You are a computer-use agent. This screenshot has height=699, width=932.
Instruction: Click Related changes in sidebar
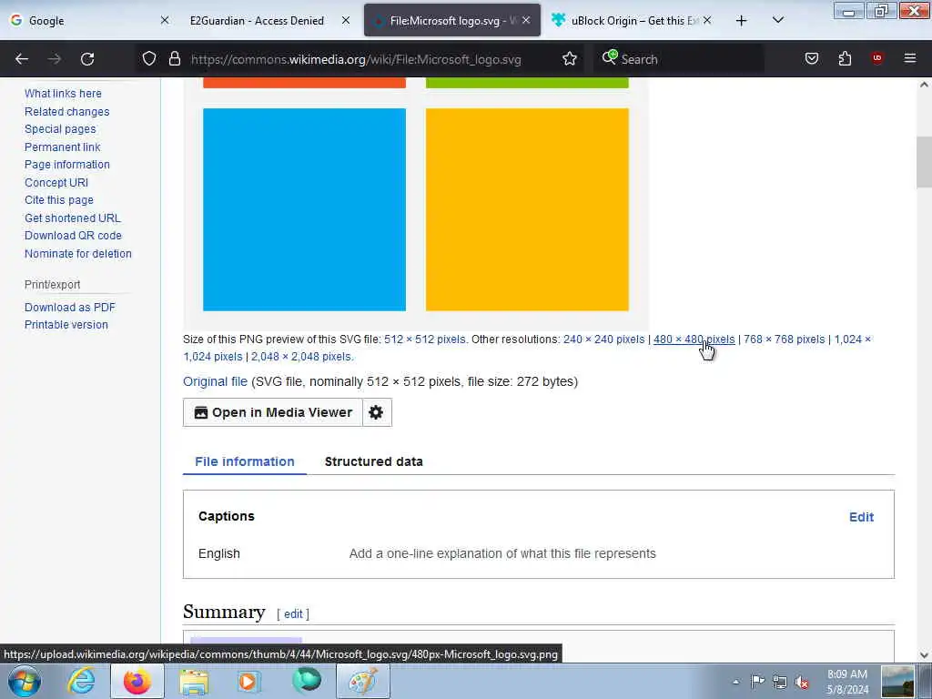(x=67, y=111)
